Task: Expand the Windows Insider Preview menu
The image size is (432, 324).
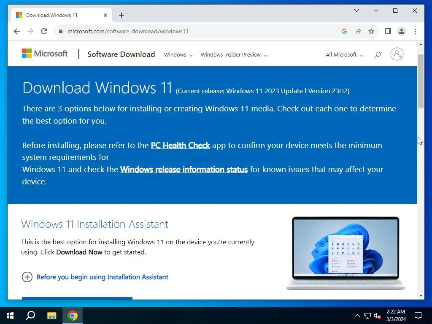Action: pyautogui.click(x=234, y=55)
